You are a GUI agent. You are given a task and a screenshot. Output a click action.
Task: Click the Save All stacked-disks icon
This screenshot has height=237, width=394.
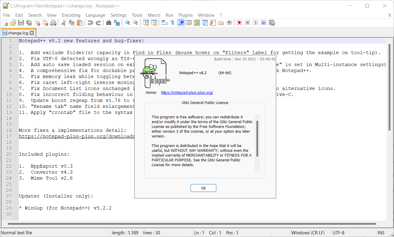coord(29,23)
